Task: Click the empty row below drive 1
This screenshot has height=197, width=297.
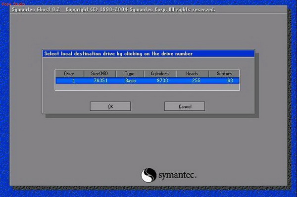Action: click(x=148, y=87)
